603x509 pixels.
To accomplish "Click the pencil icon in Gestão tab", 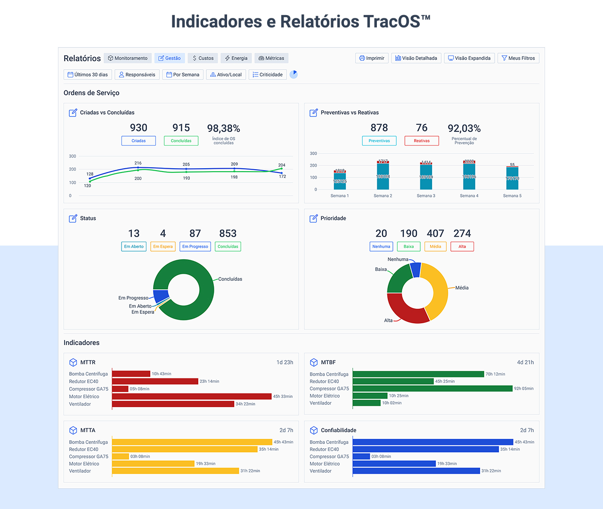I will 161,58.
